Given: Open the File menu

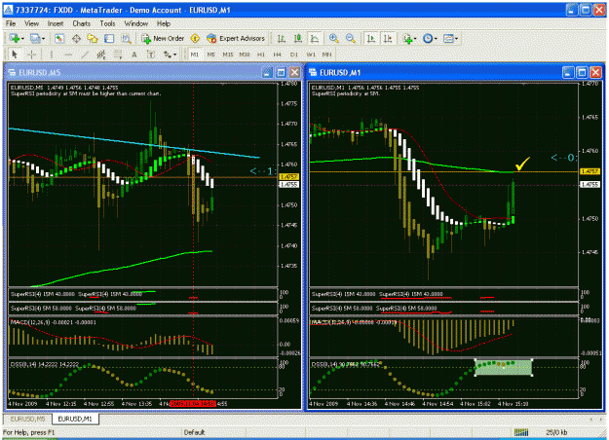Looking at the screenshot, I should 11,23.
